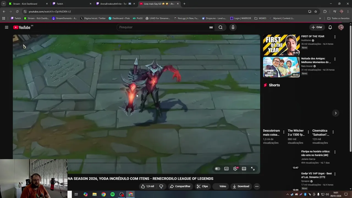352x198 pixels.
Task: Open the Floripa no horário crítico video title
Action: 315,153
